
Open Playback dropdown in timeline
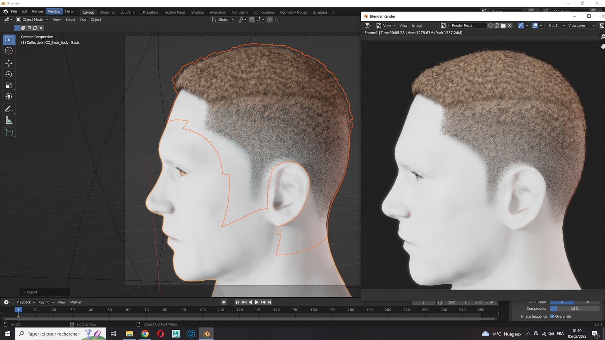pos(26,302)
